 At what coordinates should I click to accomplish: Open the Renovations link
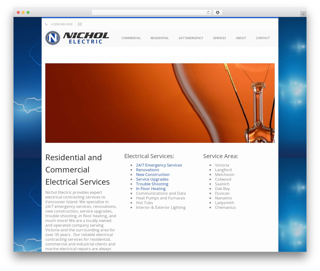point(147,170)
